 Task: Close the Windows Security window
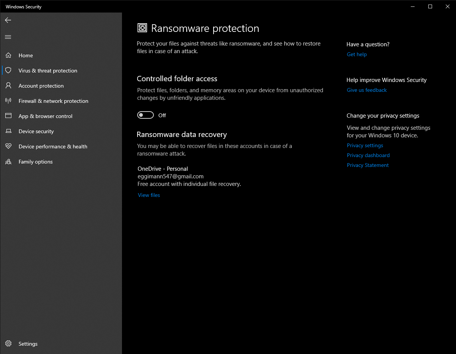pos(448,6)
